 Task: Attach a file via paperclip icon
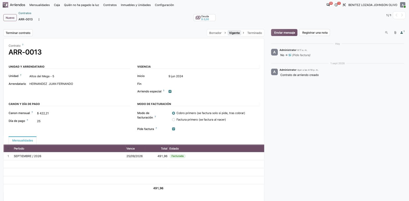point(395,33)
